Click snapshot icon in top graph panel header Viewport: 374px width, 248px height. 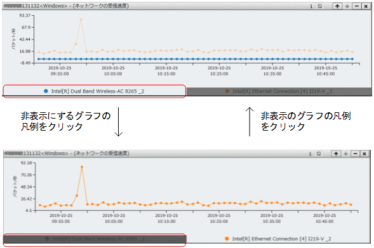pyautogui.click(x=320, y=6)
